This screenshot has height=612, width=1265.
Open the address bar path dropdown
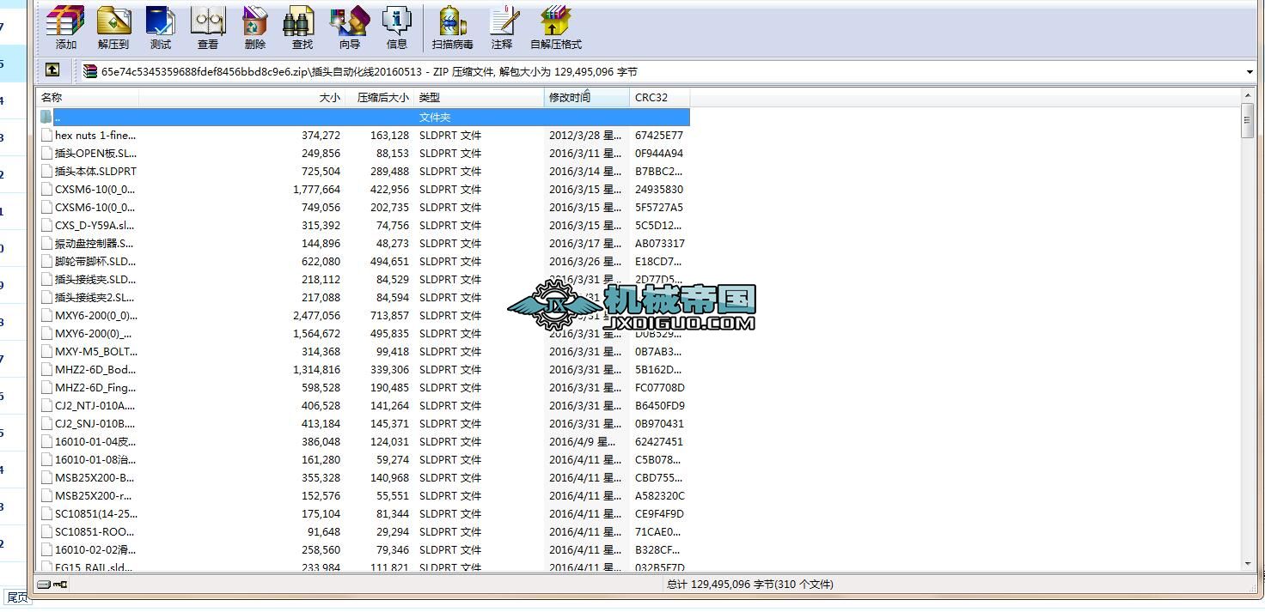point(1250,72)
